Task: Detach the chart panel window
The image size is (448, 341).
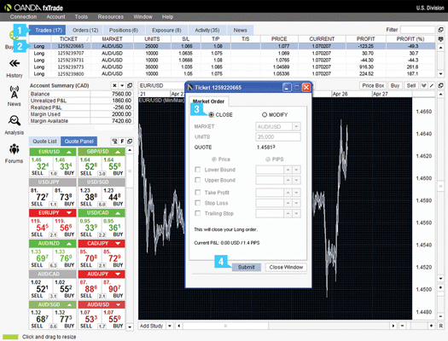Action: point(440,85)
